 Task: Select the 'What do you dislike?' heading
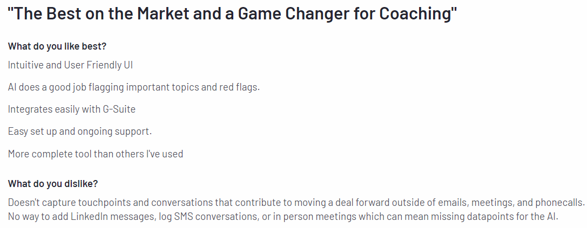pyautogui.click(x=53, y=184)
